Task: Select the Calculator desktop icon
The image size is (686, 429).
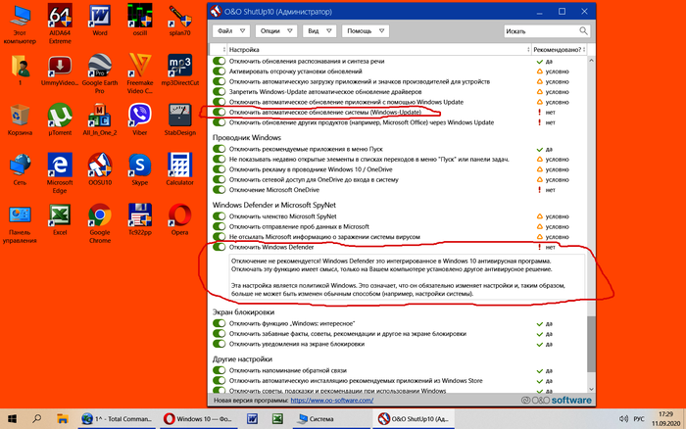Action: click(179, 169)
